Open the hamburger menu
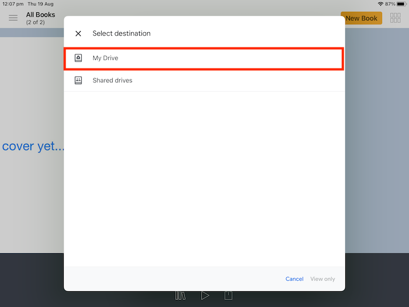 tap(13, 18)
